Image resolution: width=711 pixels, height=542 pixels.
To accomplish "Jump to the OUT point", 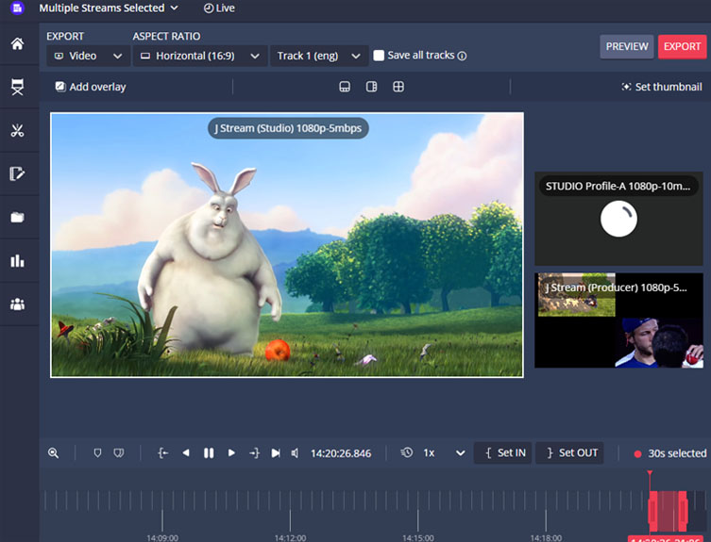I will (254, 452).
